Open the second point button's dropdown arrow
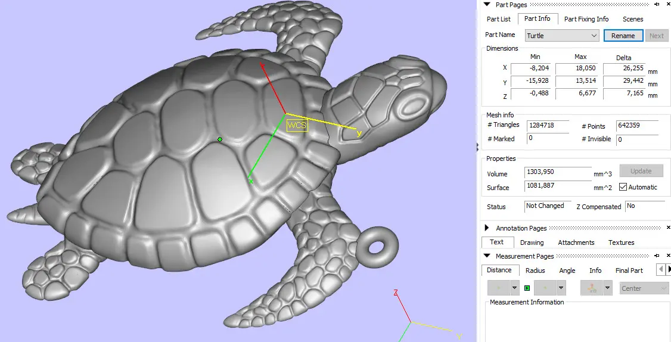The width and height of the screenshot is (671, 342). click(x=561, y=288)
